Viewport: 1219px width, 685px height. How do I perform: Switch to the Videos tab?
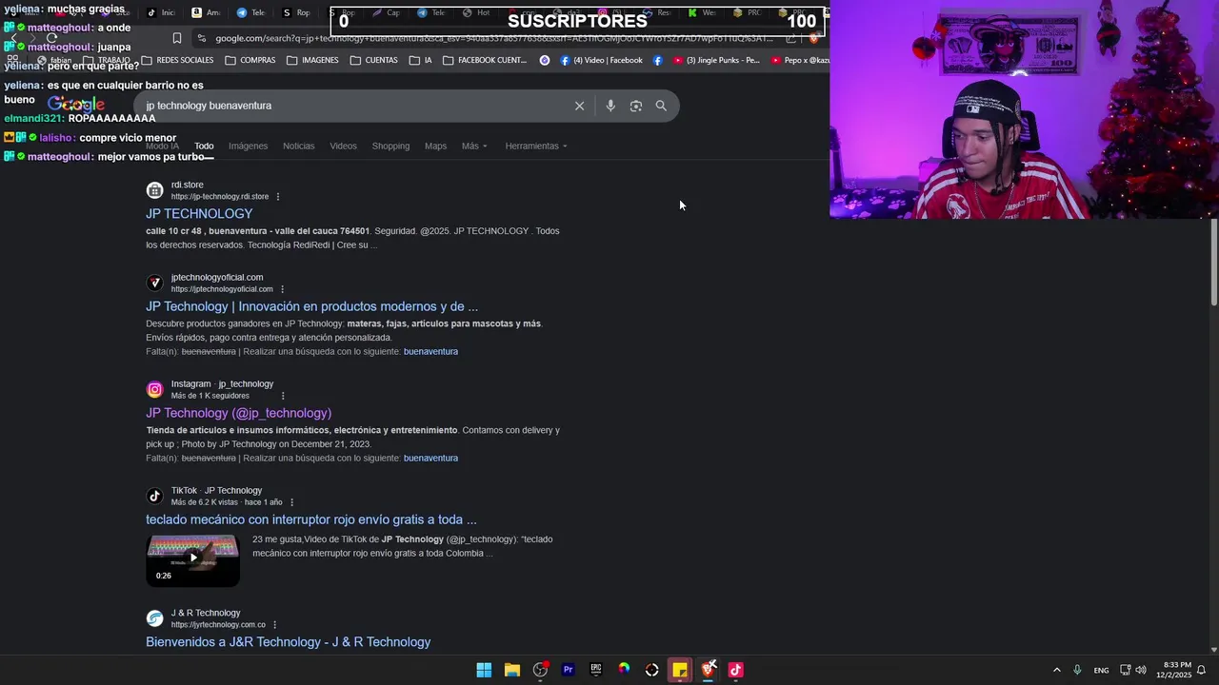(343, 146)
